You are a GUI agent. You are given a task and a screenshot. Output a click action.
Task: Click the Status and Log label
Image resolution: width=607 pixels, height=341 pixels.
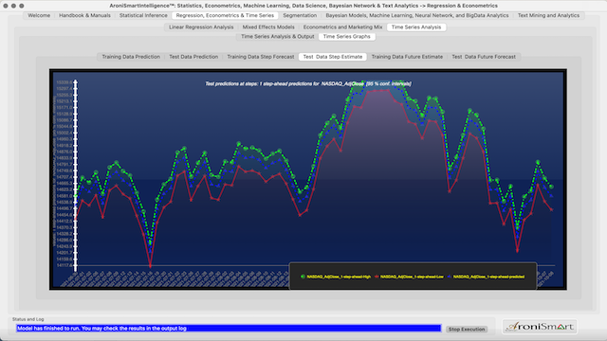[x=28, y=319]
